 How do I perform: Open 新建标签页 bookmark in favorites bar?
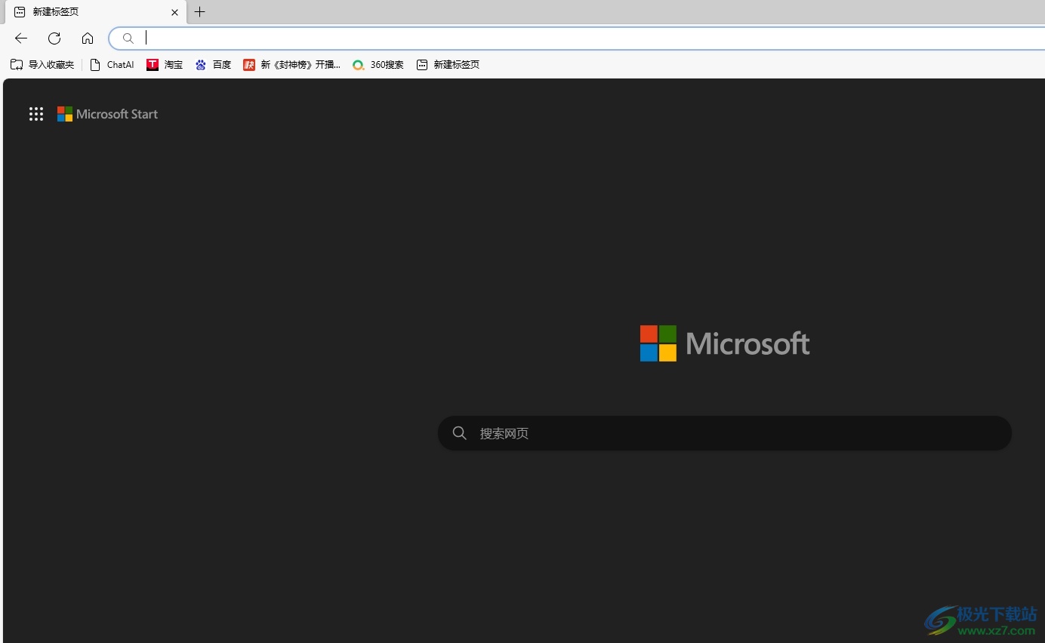tap(448, 65)
